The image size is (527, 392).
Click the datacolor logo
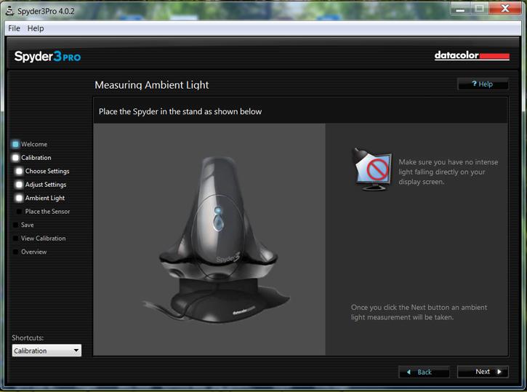click(472, 55)
